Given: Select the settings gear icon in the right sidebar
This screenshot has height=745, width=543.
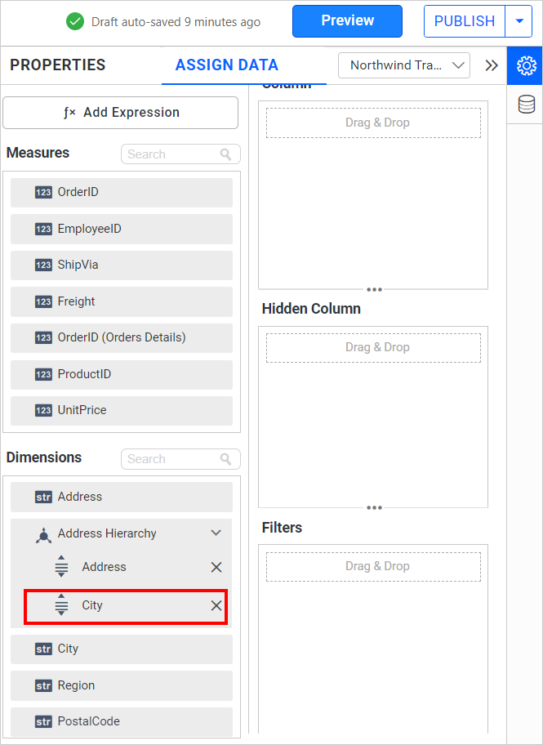Looking at the screenshot, I should pos(526,65).
